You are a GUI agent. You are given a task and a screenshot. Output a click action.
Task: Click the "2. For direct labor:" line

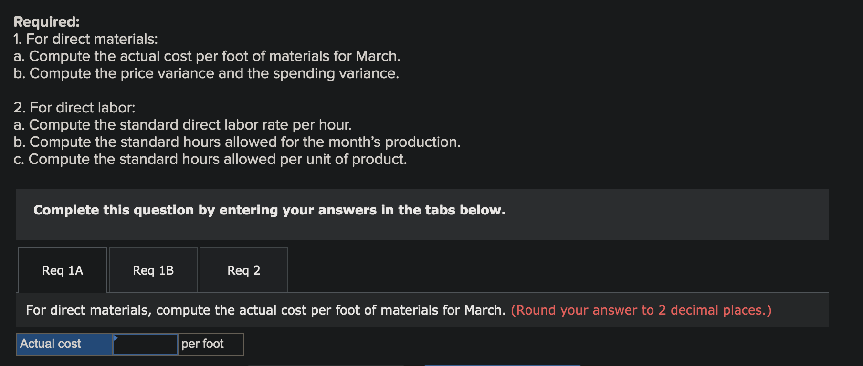74,108
